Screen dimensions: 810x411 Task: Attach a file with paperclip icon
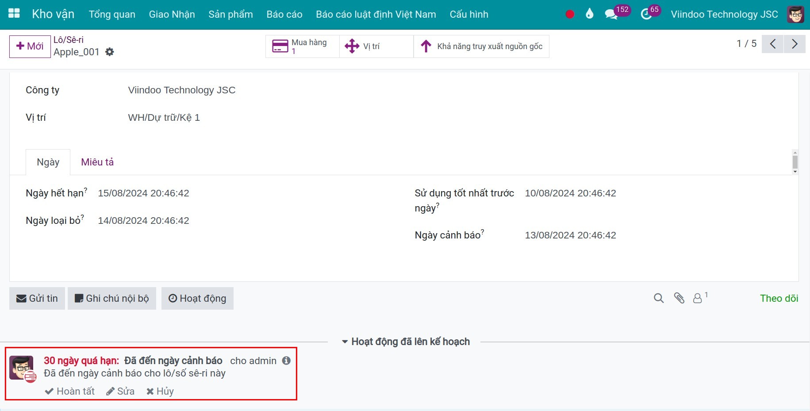[679, 298]
